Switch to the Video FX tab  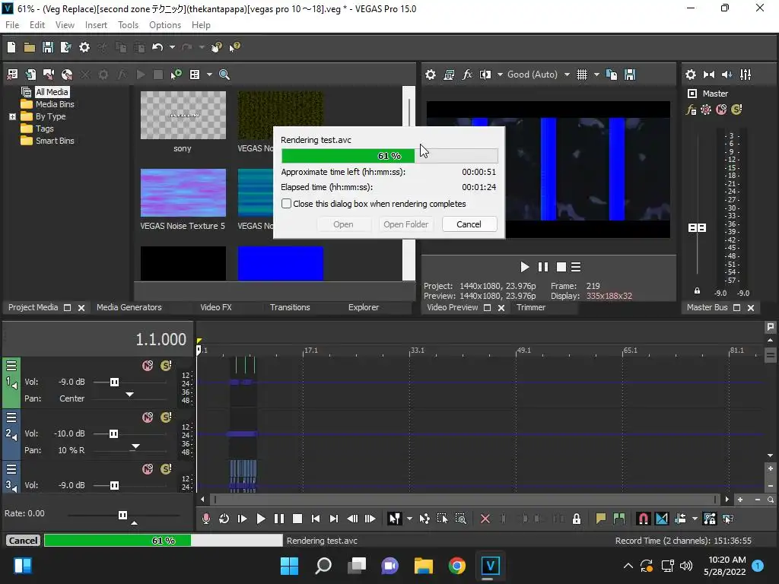tap(215, 307)
